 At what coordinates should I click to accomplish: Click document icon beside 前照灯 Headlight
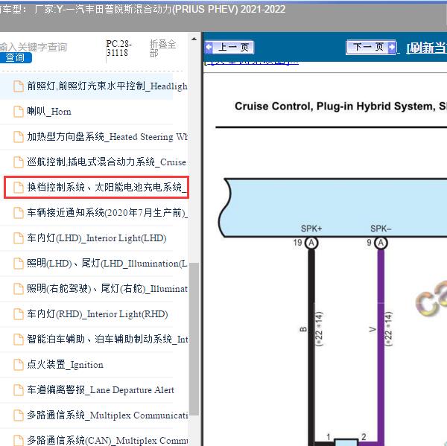pos(19,86)
